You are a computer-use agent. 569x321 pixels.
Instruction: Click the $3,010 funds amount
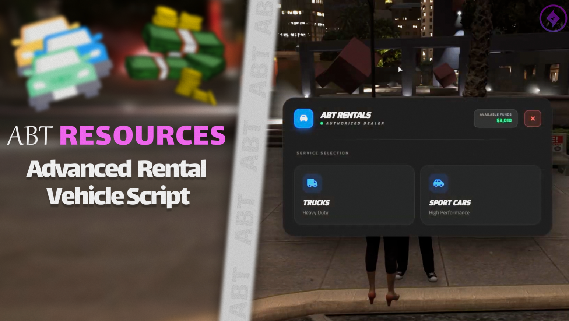pyautogui.click(x=504, y=121)
